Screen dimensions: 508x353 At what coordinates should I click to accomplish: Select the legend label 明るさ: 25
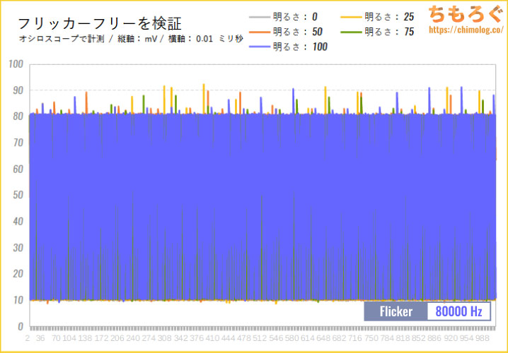tap(389, 17)
